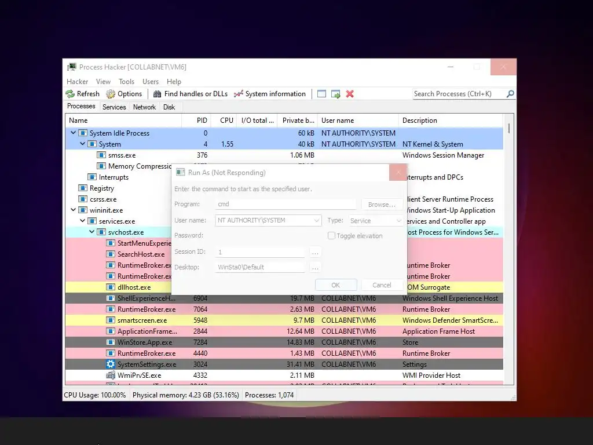Sort by the Name column header
The image size is (593, 445).
pyautogui.click(x=124, y=121)
